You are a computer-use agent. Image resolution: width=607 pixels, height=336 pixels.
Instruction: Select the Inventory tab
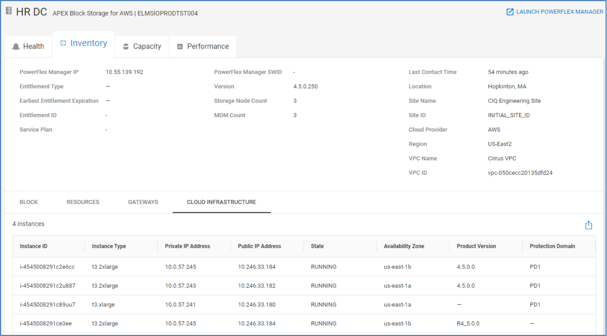coord(83,44)
